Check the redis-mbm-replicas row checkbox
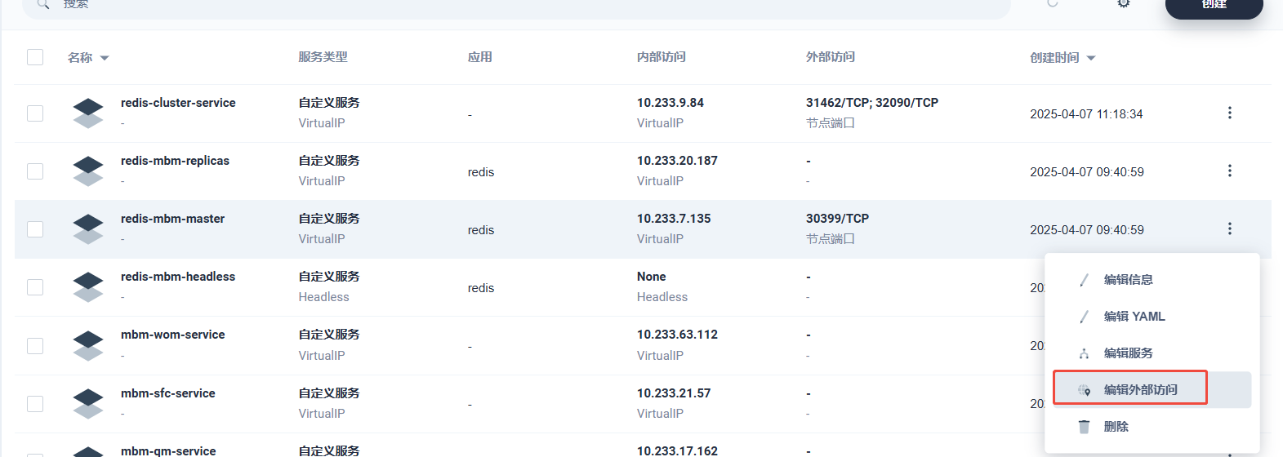 point(35,171)
